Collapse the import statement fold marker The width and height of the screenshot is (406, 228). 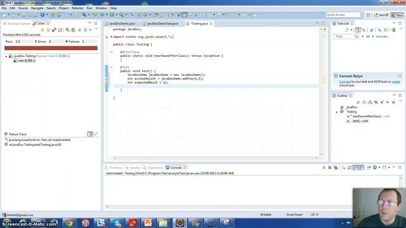pyautogui.click(x=112, y=37)
